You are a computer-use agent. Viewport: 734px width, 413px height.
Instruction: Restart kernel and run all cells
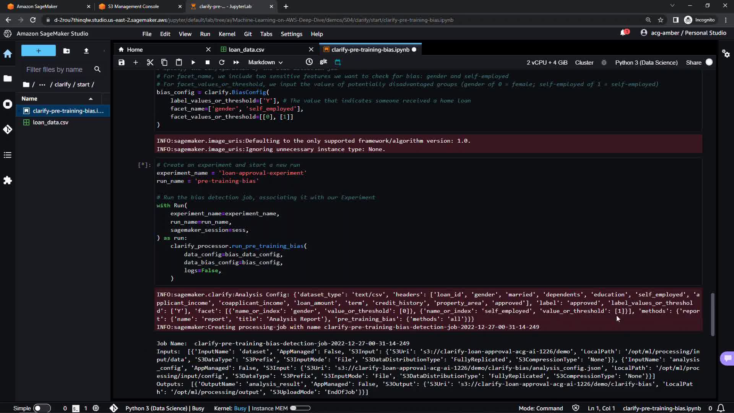(236, 62)
